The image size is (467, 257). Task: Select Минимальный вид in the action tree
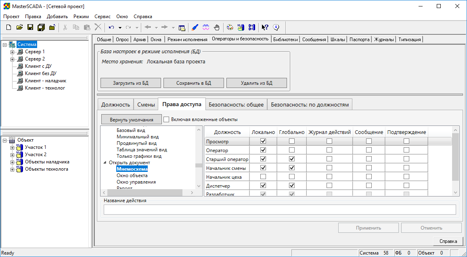138,137
